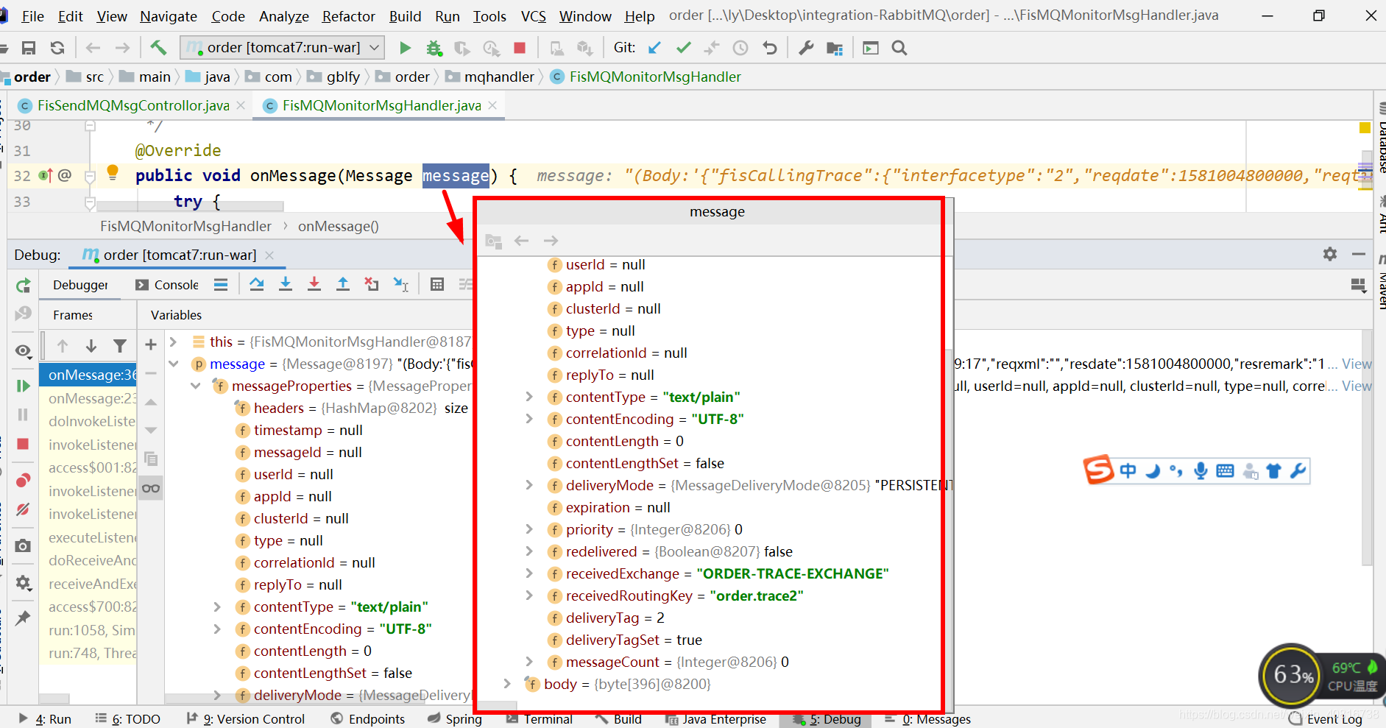The height and width of the screenshot is (728, 1386).
Task: Toggle Sogou Chinese input mode icon
Action: pos(1128,470)
